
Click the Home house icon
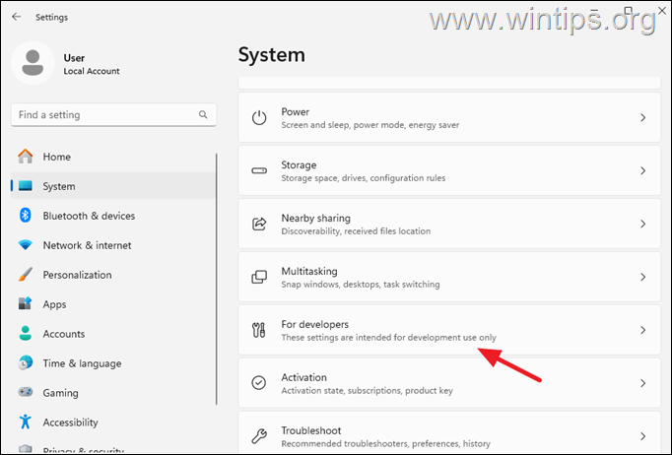tap(26, 157)
